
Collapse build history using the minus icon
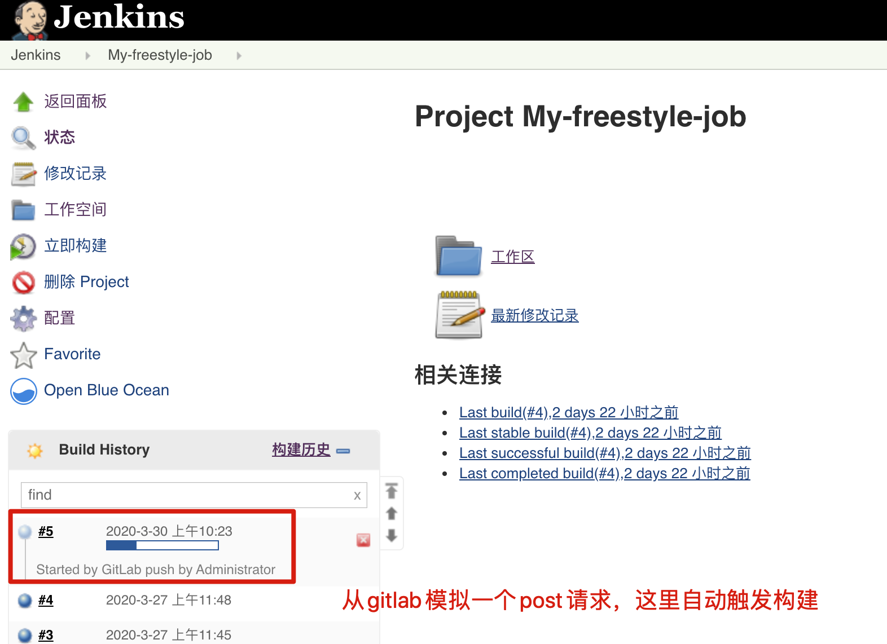343,451
